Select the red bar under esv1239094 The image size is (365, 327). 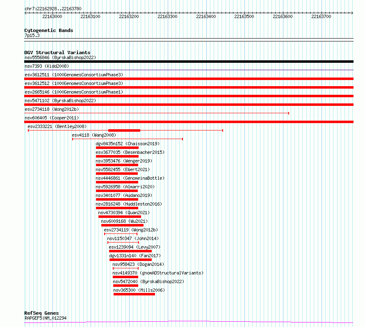[130, 252]
